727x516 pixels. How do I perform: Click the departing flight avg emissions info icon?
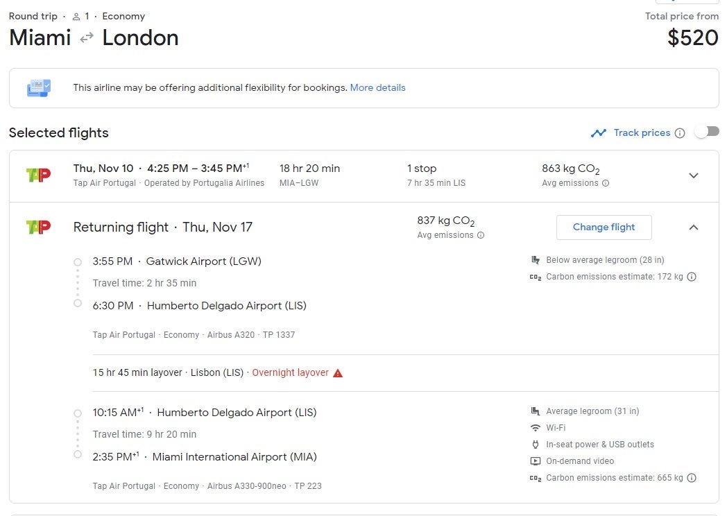click(606, 183)
